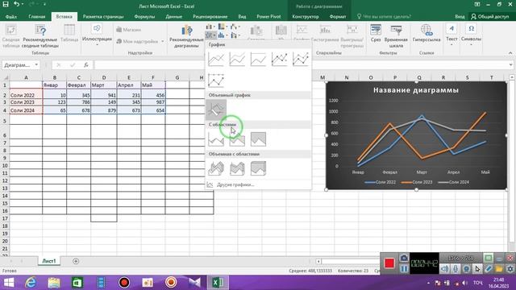Select the 3-D stacked area chart
This screenshot has height=290, width=516.
pos(237,168)
